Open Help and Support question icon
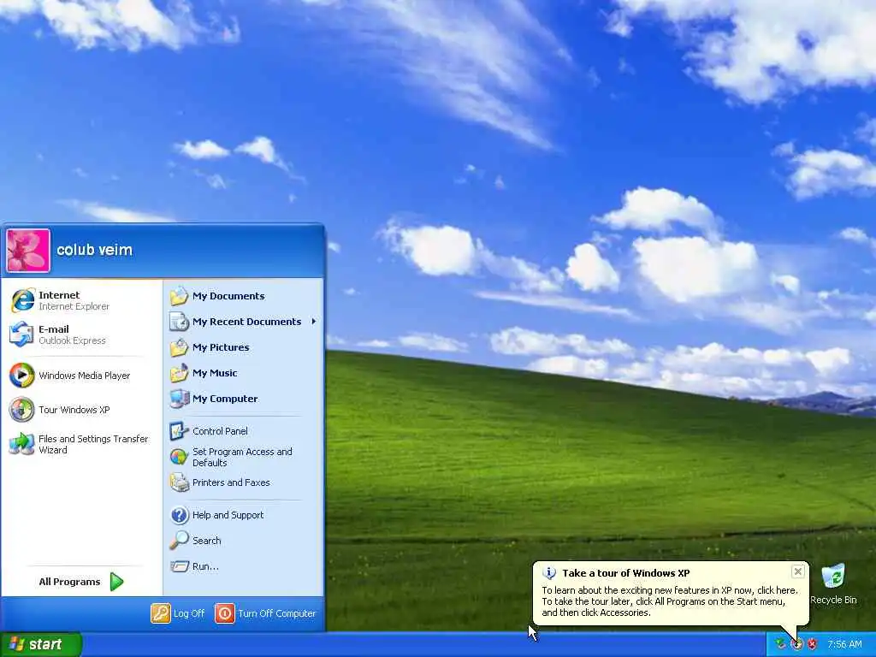This screenshot has height=657, width=876. pos(180,515)
